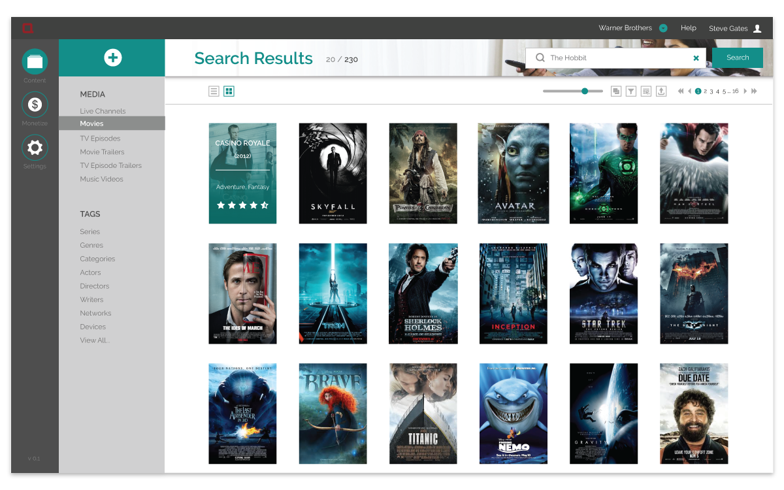Open the Devices tag
This screenshot has width=784, height=490.
93,327
